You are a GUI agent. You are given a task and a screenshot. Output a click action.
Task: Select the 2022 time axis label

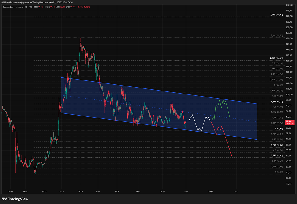pos(10,192)
